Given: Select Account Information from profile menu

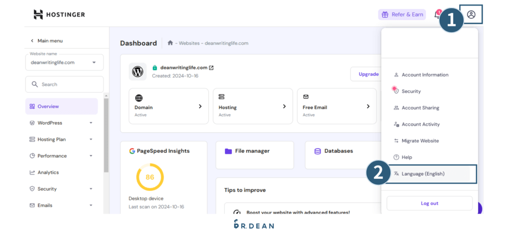Looking at the screenshot, I should pyautogui.click(x=425, y=75).
